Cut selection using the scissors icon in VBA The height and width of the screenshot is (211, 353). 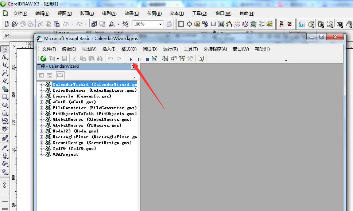[x=74, y=59]
